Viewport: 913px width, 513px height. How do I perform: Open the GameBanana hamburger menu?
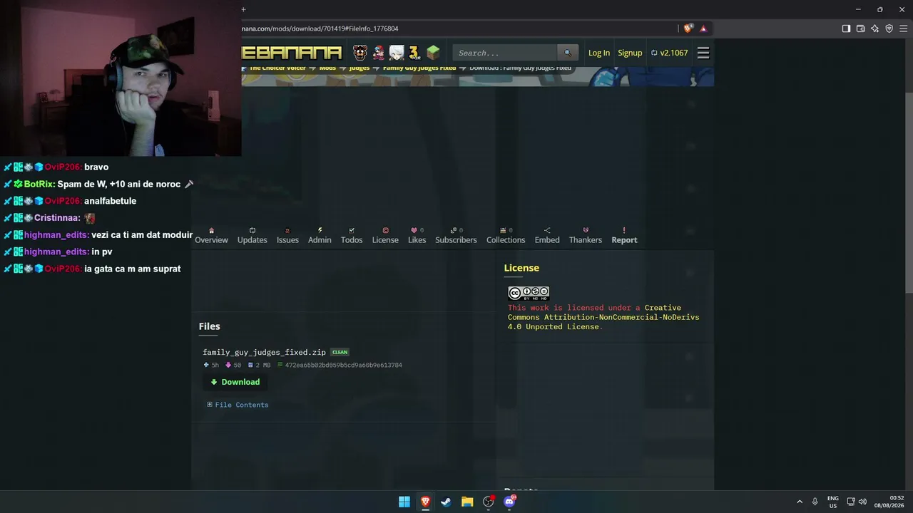coord(703,53)
